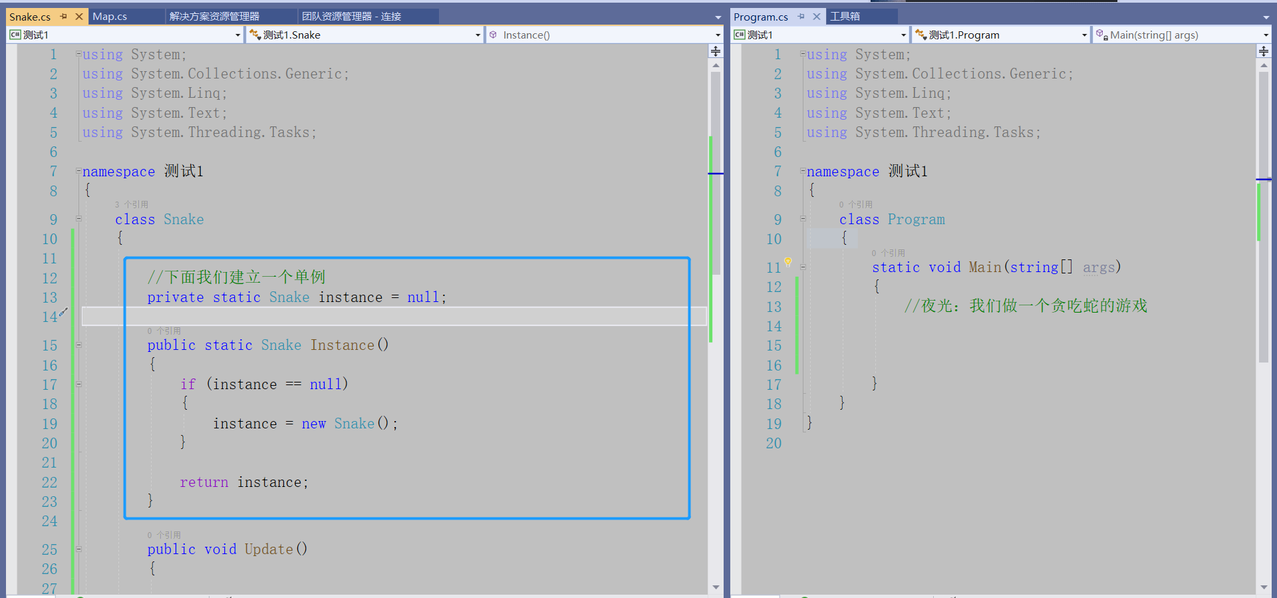
Task: Open the 团队资源管理器 - 连接 tab
Action: pyautogui.click(x=351, y=17)
